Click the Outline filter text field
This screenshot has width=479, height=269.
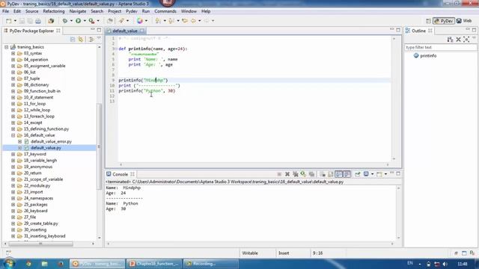click(x=440, y=47)
